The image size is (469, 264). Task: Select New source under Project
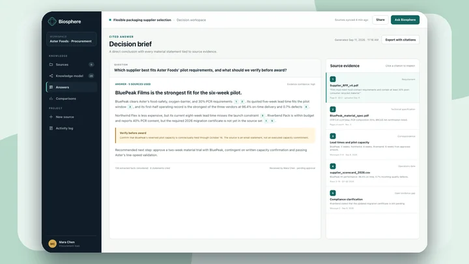click(x=72, y=117)
